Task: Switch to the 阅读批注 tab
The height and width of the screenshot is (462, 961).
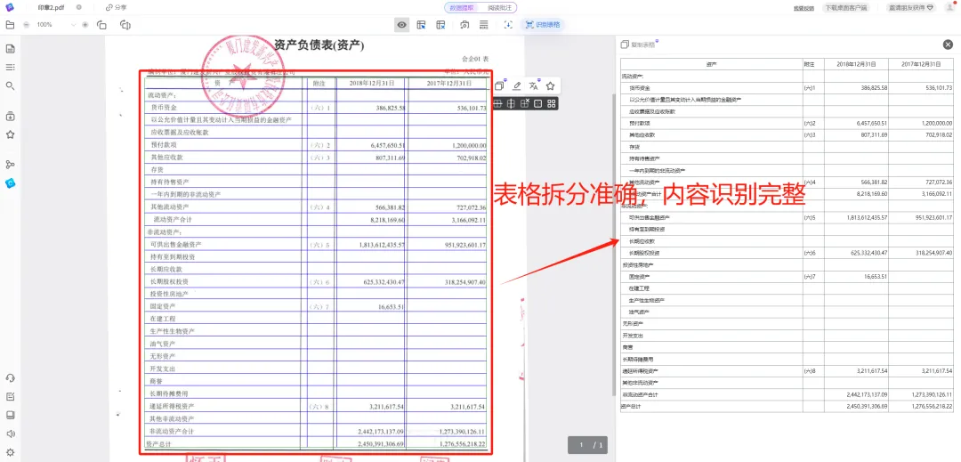Action: tap(497, 8)
